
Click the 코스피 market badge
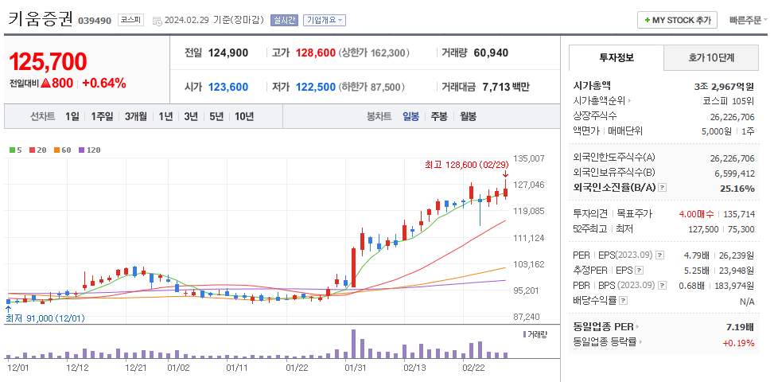131,21
